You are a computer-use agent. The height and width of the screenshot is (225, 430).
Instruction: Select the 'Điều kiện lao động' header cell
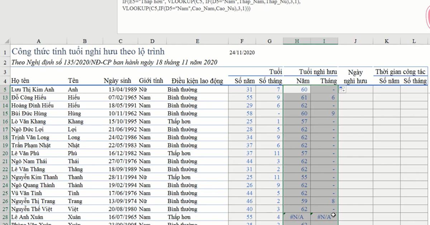click(x=197, y=81)
